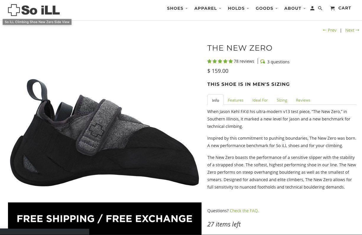Viewport: 362px width, 235px height.
Task: Click the THE NEW ZERO product title
Action: pos(240,48)
